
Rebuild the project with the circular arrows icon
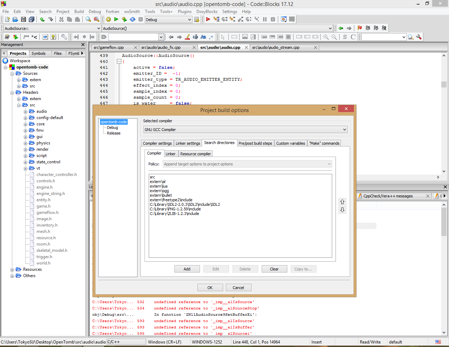coord(132,19)
